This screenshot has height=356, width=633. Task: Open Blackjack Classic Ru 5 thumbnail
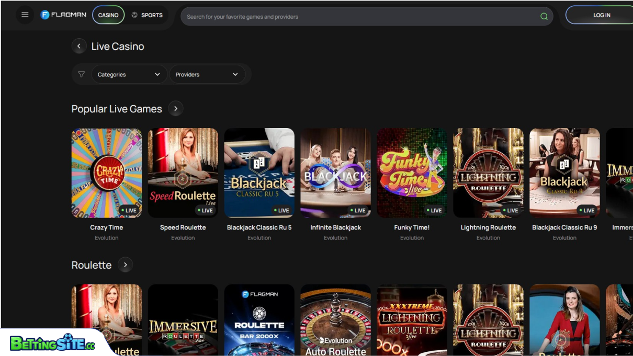point(259,173)
